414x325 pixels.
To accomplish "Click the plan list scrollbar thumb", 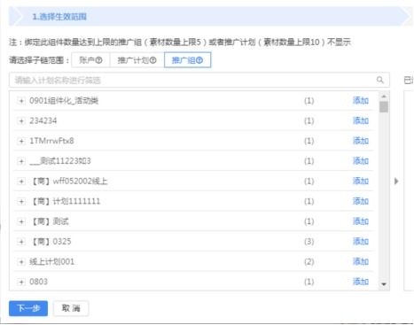I will (x=384, y=107).
